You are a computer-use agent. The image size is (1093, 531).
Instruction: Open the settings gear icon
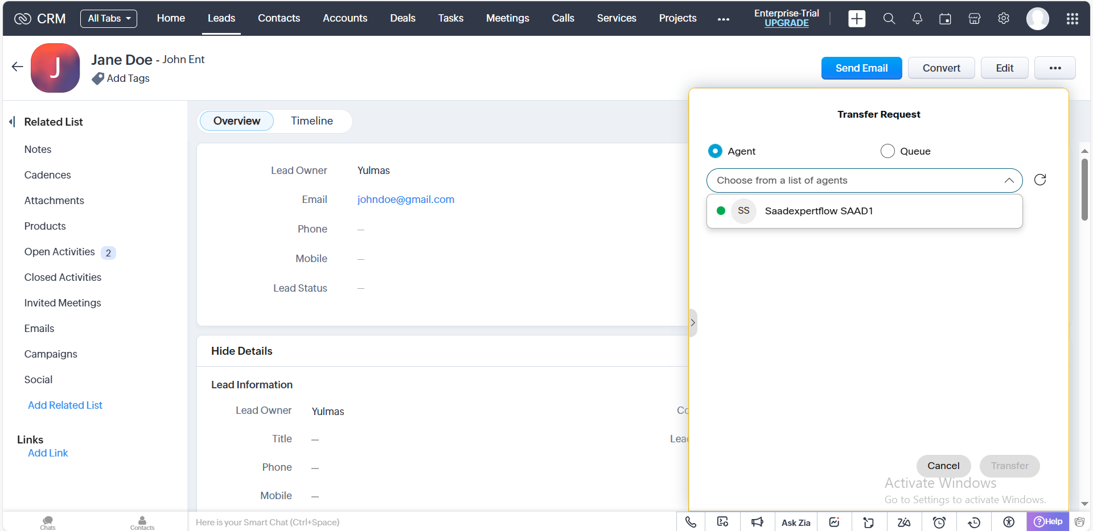point(1004,19)
